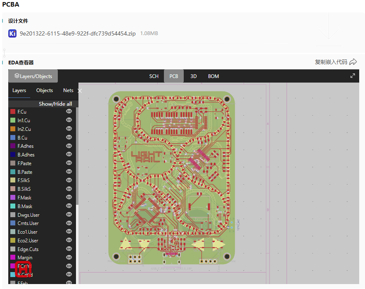This screenshot has height=289, width=365.
Task: Click the KiCad file icon
Action: pyautogui.click(x=12, y=33)
